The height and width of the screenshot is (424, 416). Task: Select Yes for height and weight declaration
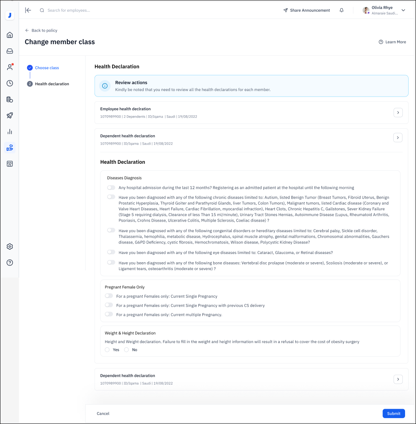(x=107, y=350)
